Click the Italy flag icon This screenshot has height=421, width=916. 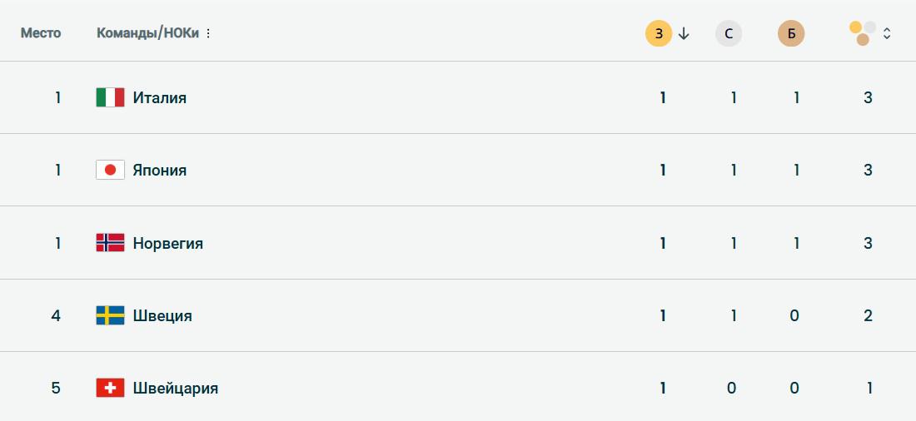(110, 97)
